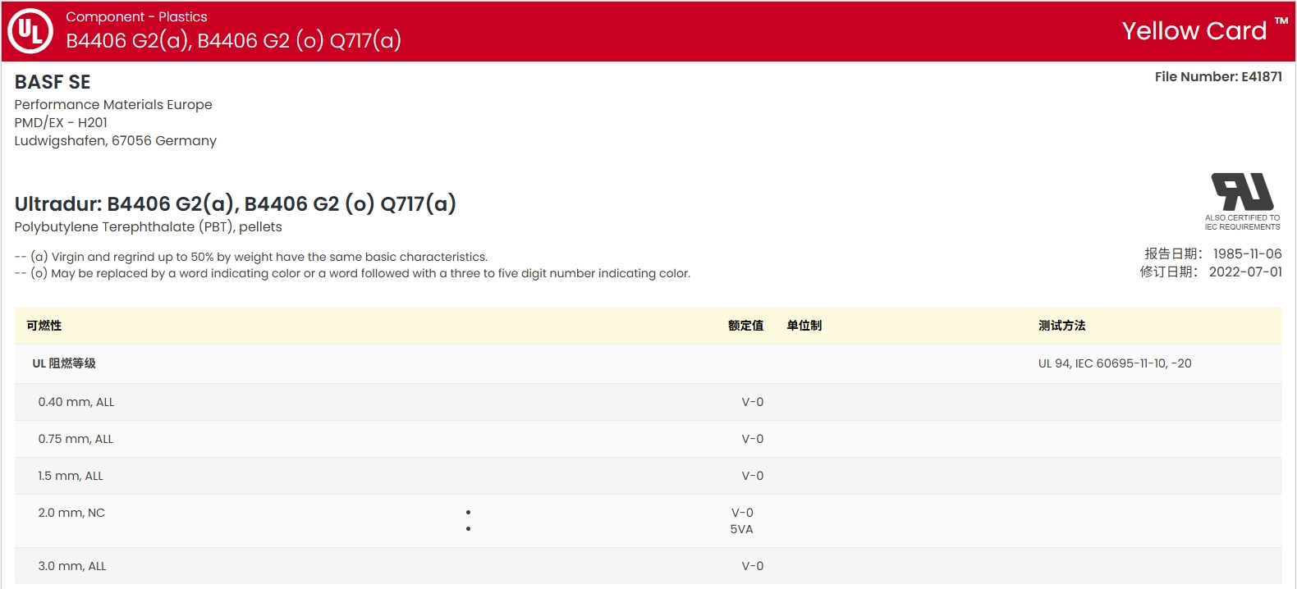The image size is (1297, 589).
Task: Click the '可燃性' table header
Action: pyautogui.click(x=44, y=326)
